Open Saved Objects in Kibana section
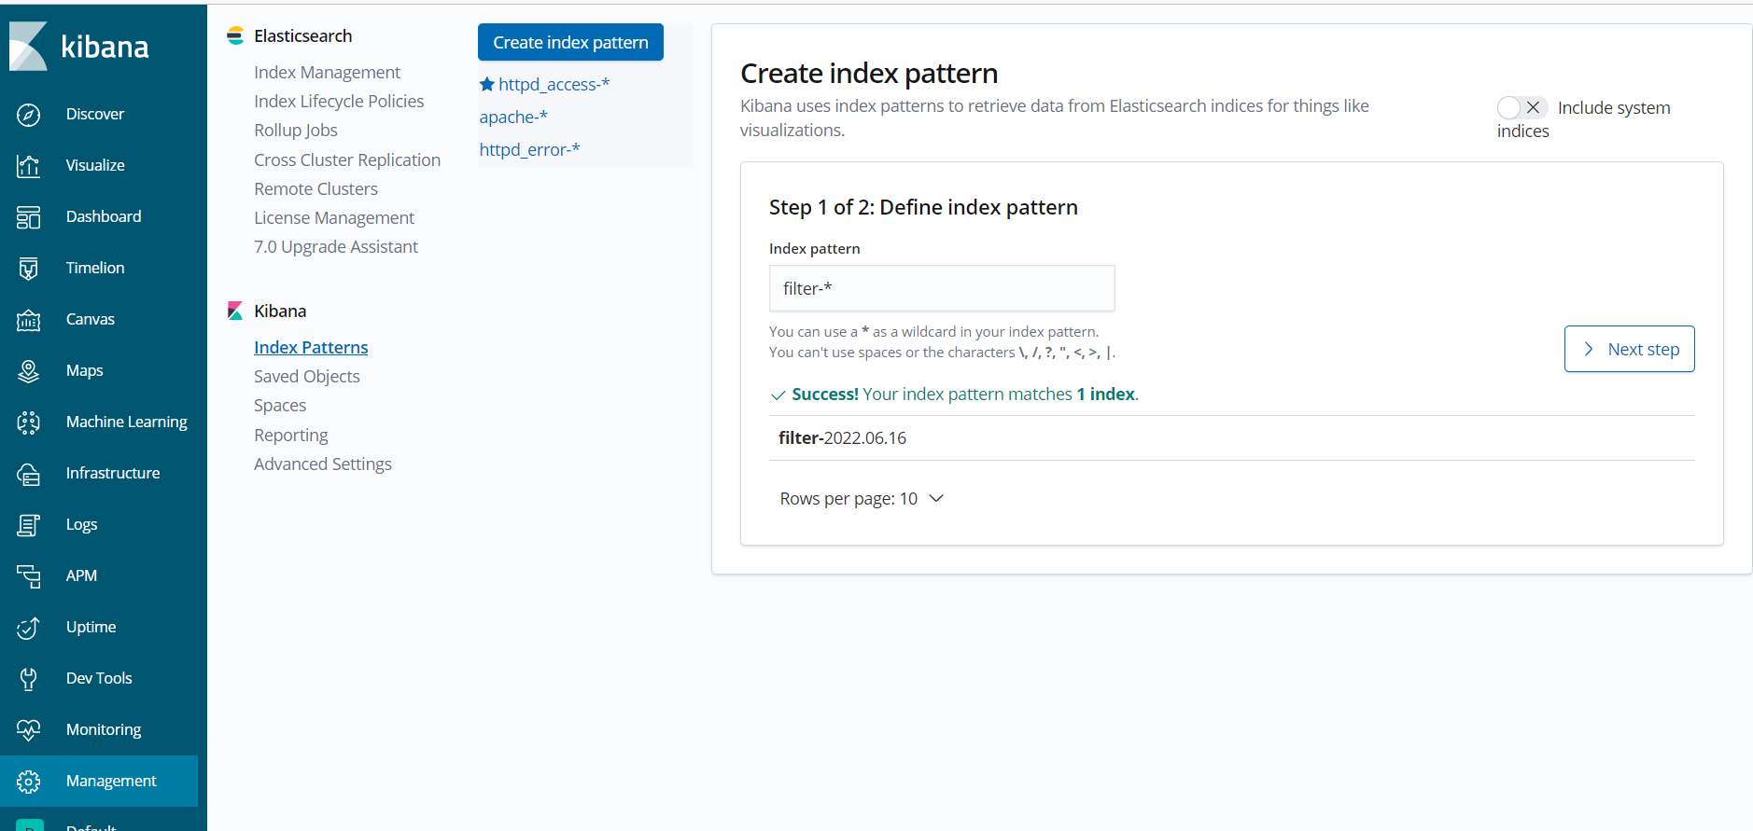This screenshot has height=831, width=1753. click(306, 377)
